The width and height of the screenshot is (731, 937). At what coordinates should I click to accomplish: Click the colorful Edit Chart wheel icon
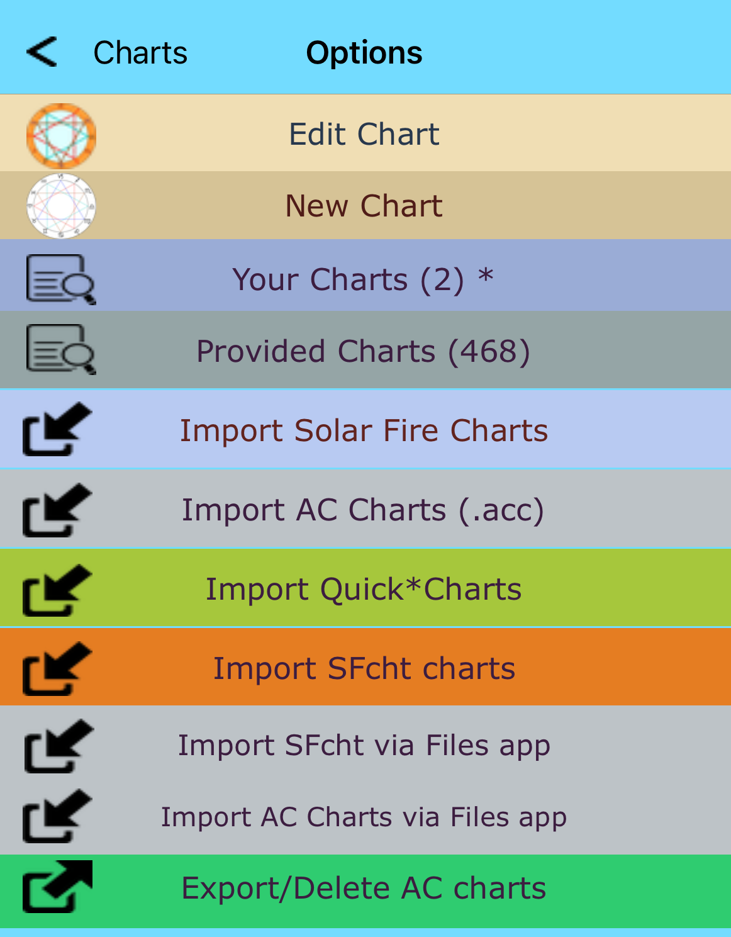click(x=61, y=135)
